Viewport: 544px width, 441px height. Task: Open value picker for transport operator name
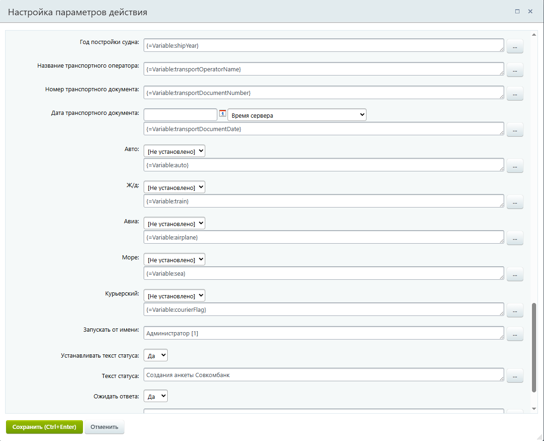click(x=515, y=69)
